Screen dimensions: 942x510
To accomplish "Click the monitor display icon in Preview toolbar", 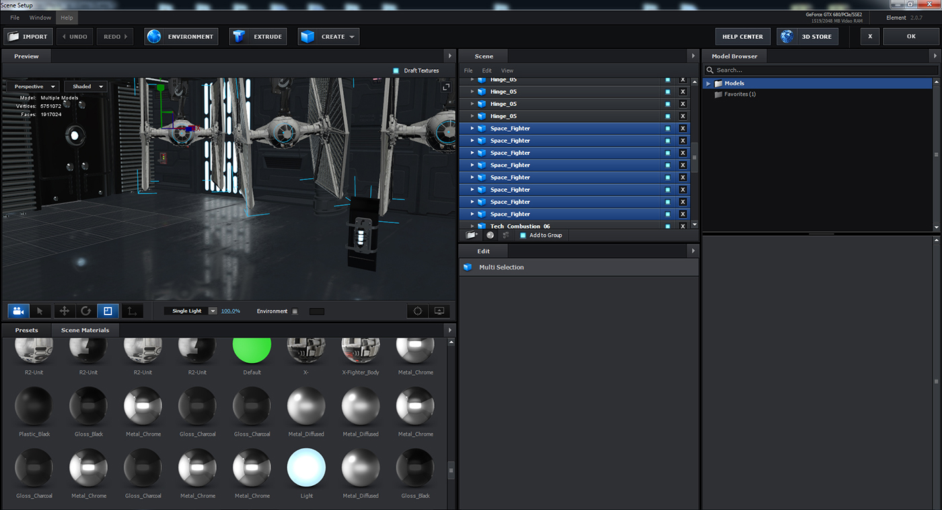I will (x=439, y=311).
